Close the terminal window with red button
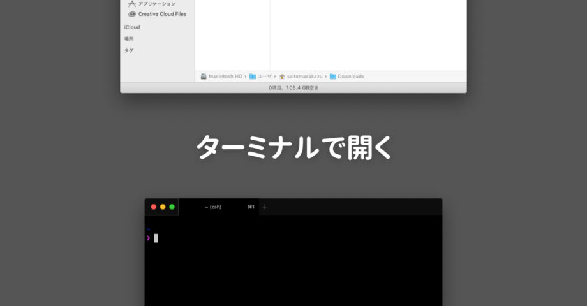587x306 pixels. click(154, 207)
